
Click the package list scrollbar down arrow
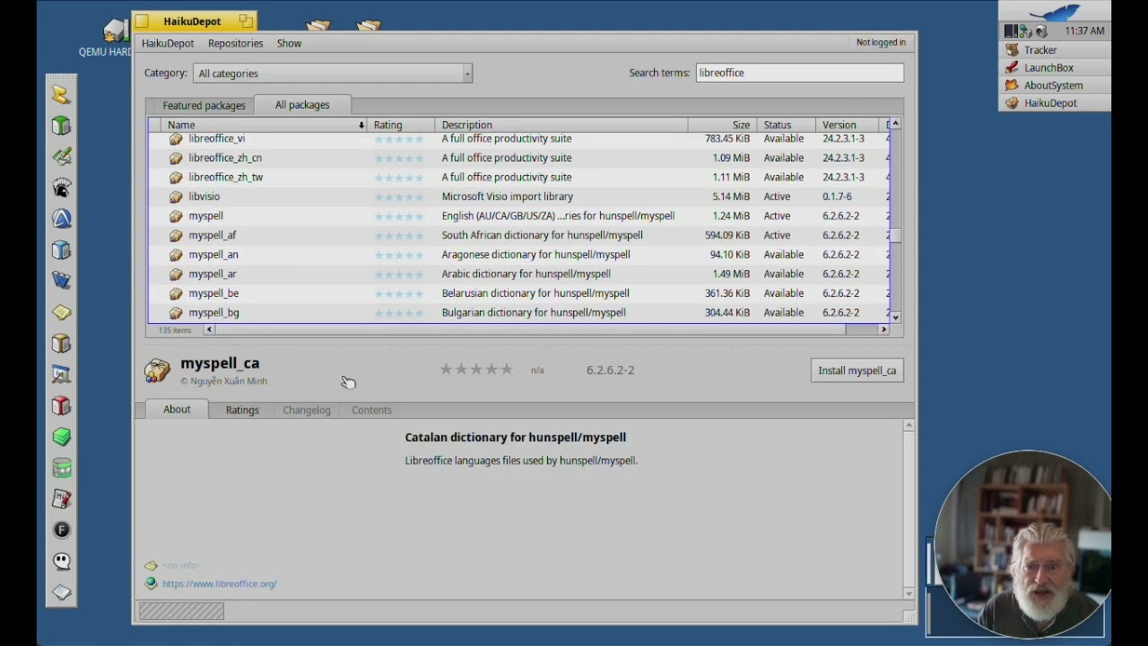pyautogui.click(x=895, y=317)
